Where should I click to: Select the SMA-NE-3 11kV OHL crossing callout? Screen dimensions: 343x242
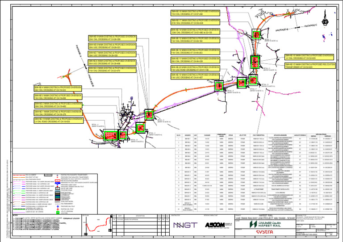58,97
